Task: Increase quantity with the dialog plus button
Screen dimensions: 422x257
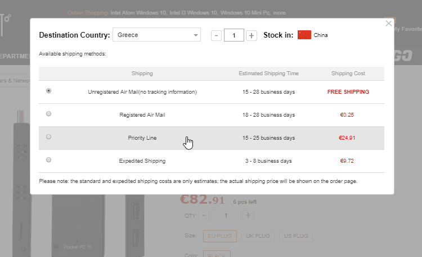Action: point(252,35)
